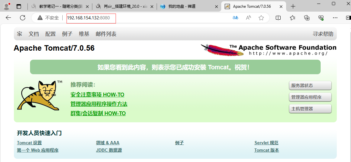The image size is (351, 162).
Task: Click the Tomcat cat logo image
Action: coord(40,96)
